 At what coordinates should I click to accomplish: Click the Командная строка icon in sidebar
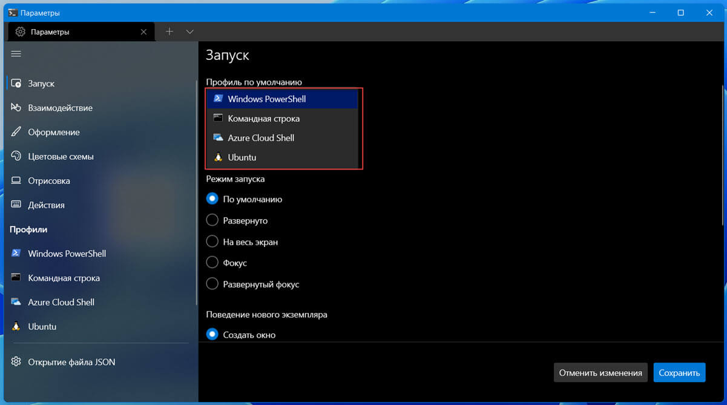pos(16,277)
